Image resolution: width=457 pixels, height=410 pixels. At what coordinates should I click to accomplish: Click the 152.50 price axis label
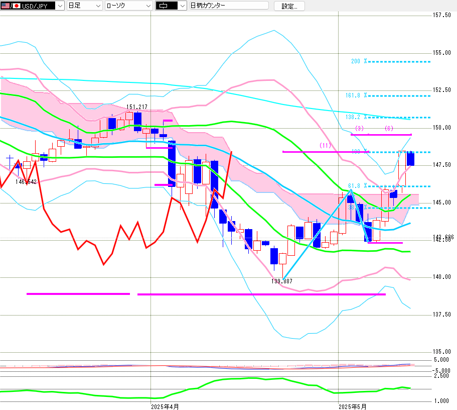coord(442,90)
